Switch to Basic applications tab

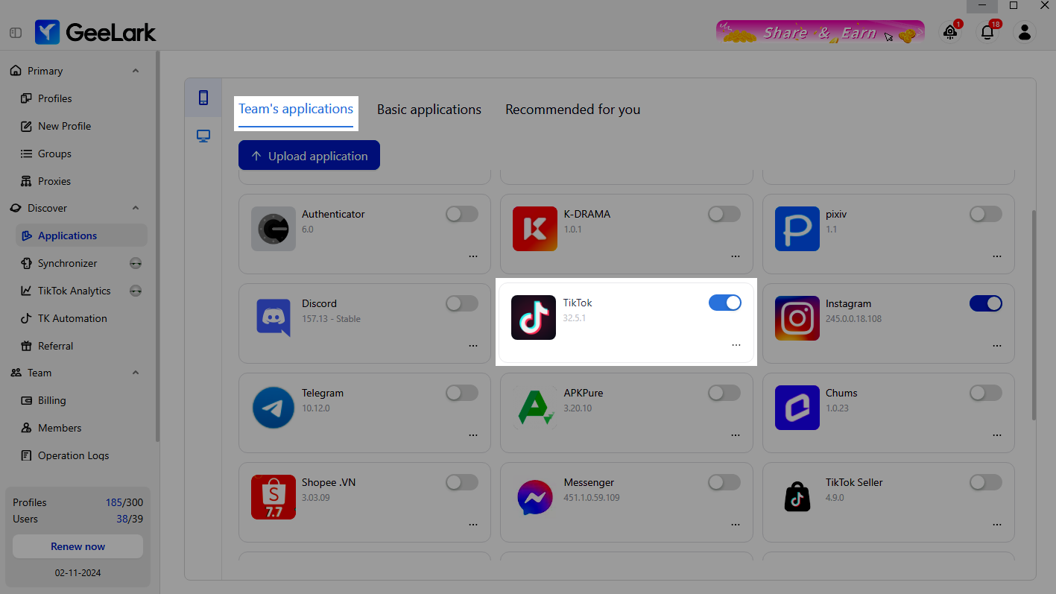(x=429, y=110)
